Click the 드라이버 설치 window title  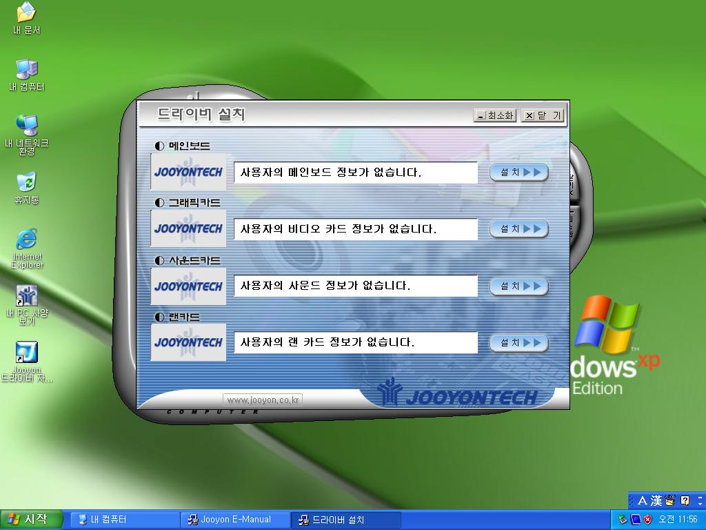tap(201, 114)
